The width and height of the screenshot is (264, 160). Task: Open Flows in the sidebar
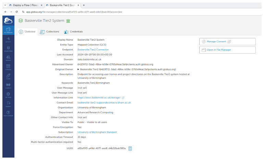click(x=8, y=77)
